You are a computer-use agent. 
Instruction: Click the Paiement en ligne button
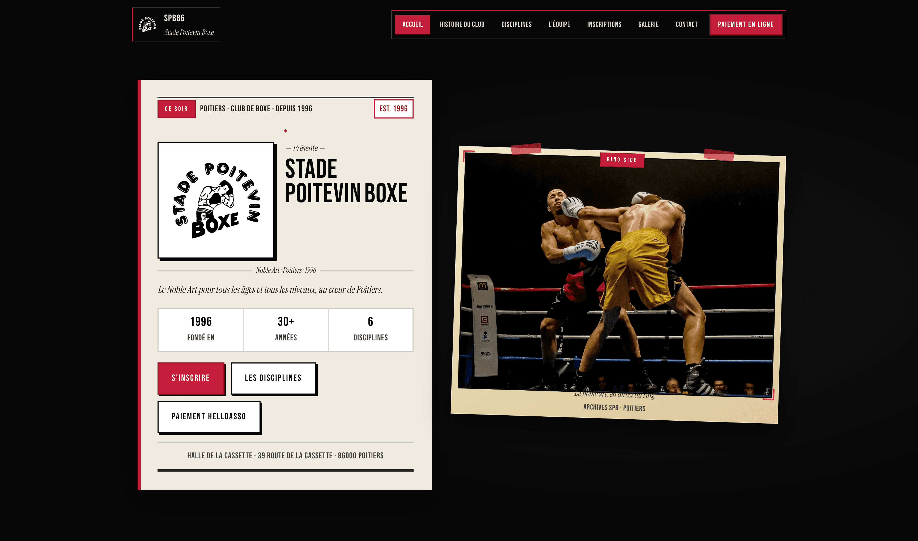click(745, 24)
